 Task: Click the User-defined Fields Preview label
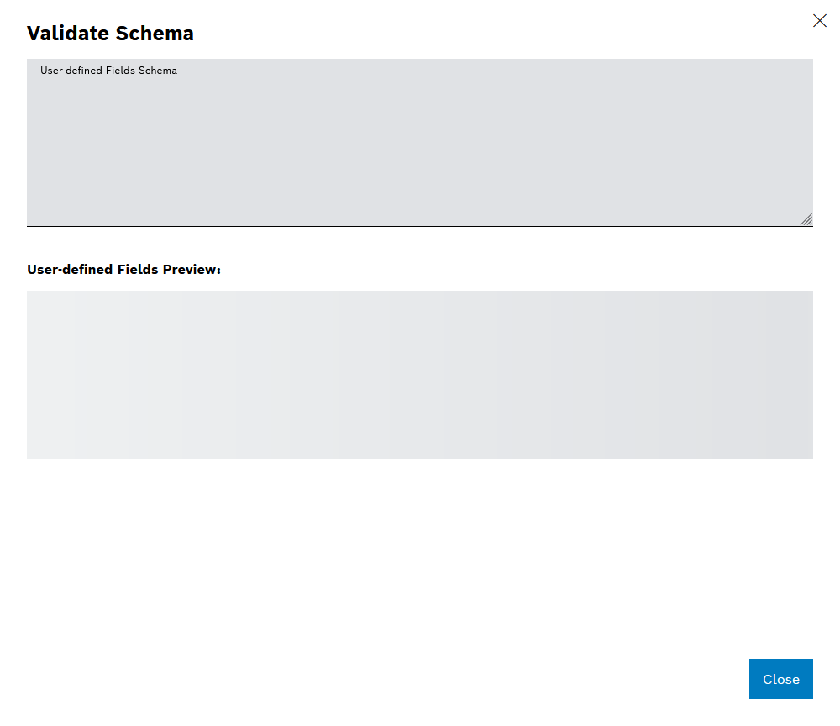123,269
